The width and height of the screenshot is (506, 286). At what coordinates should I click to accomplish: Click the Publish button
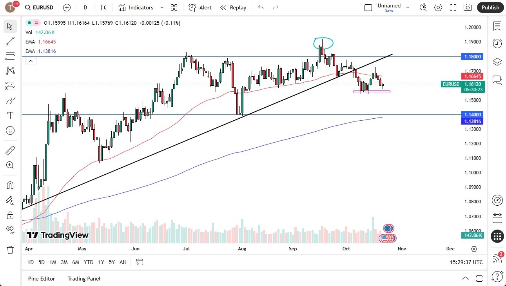(490, 7)
